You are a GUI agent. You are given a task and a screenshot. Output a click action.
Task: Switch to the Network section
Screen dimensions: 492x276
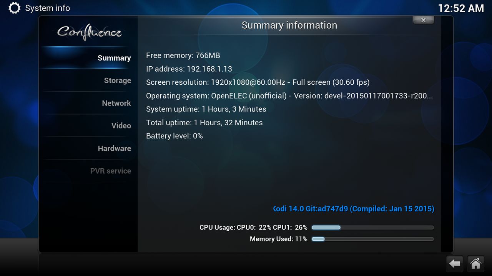click(x=116, y=103)
